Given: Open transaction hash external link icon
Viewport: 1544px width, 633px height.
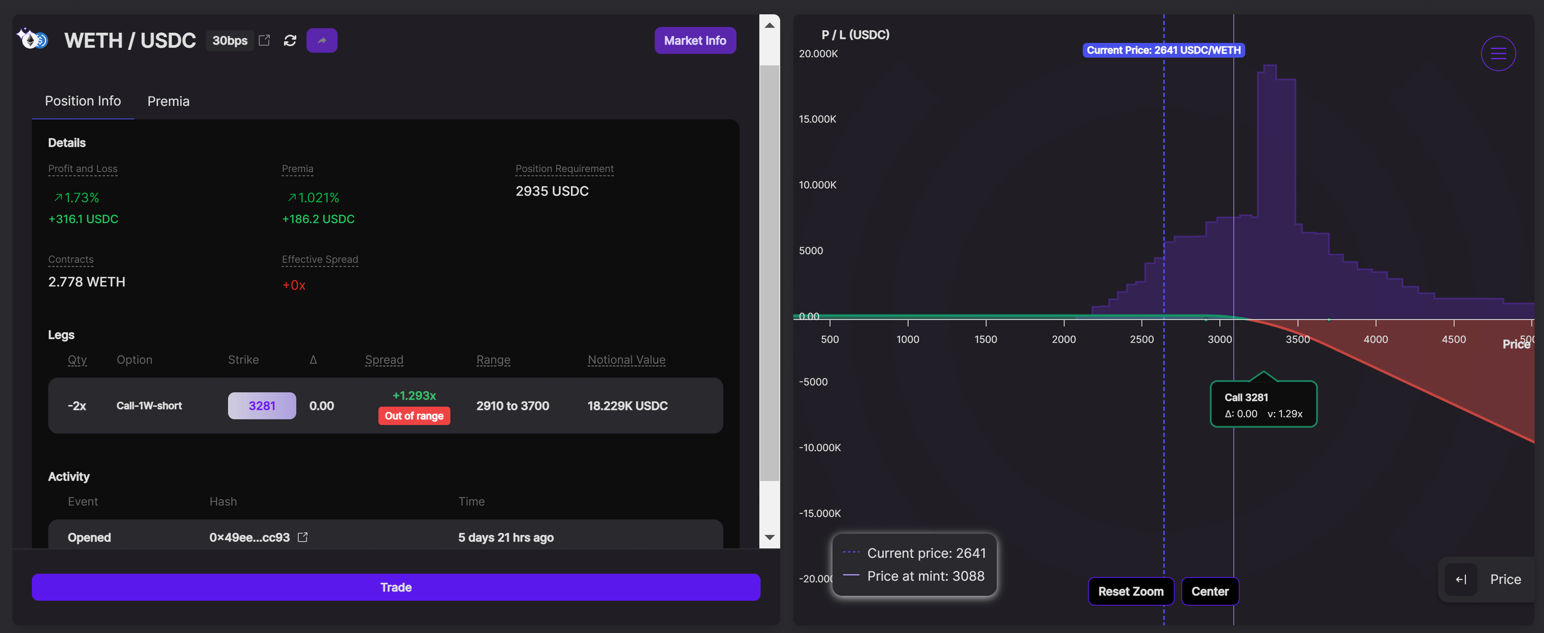Looking at the screenshot, I should point(303,537).
